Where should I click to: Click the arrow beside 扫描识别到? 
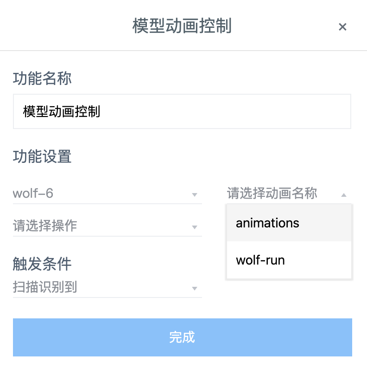coord(195,289)
